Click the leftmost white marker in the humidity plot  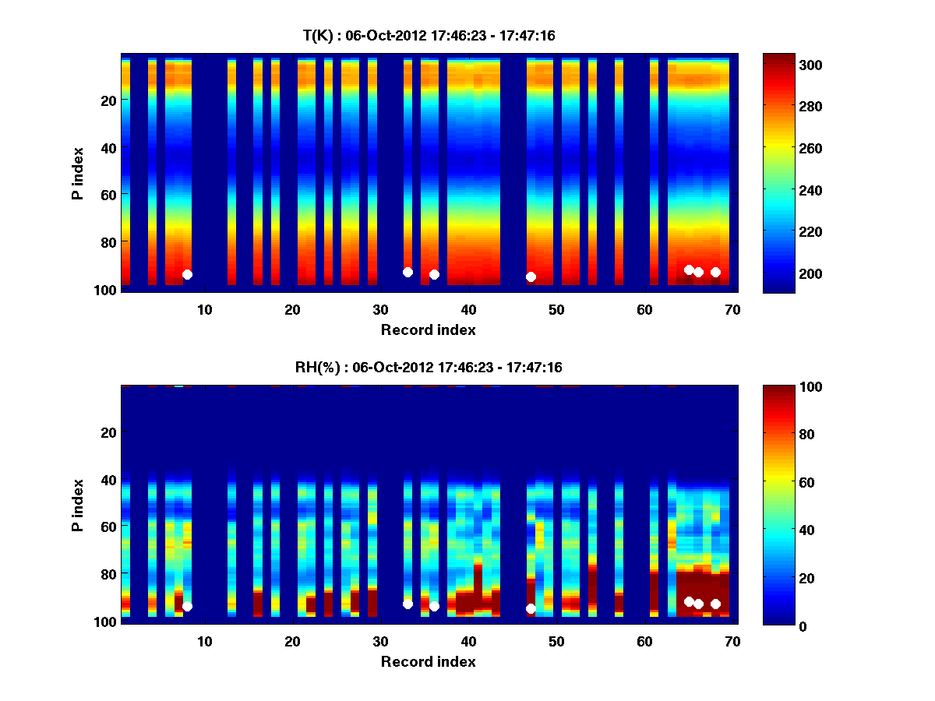pos(187,606)
